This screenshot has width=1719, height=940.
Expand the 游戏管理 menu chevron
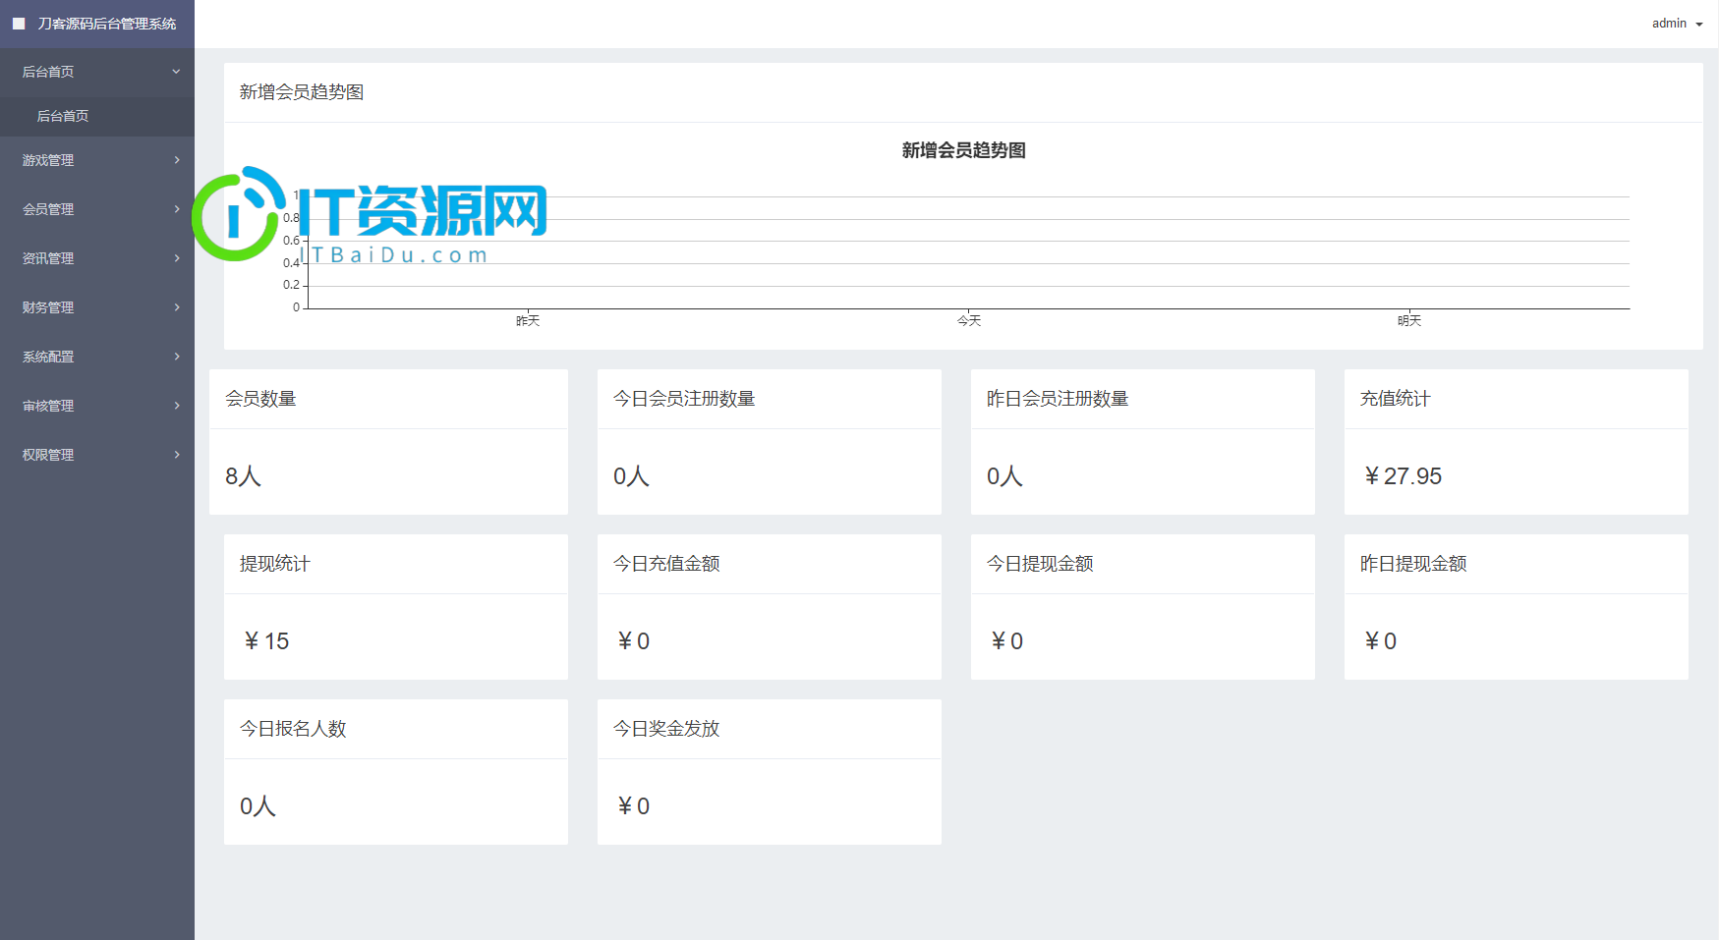pyautogui.click(x=177, y=160)
